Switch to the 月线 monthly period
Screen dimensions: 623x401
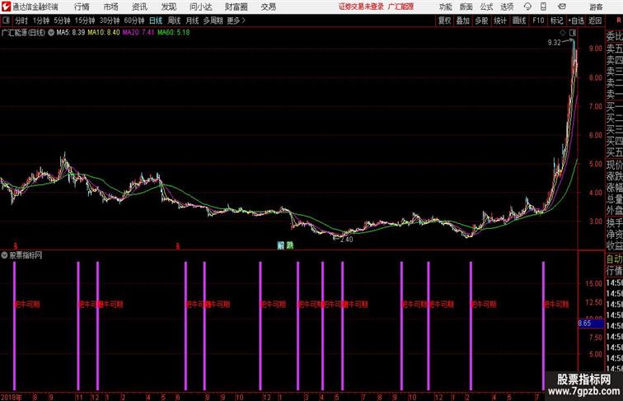click(x=192, y=21)
